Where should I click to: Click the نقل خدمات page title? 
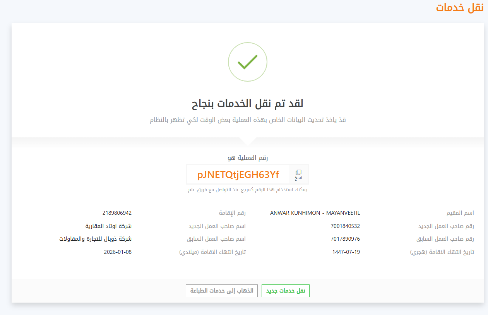[460, 7]
